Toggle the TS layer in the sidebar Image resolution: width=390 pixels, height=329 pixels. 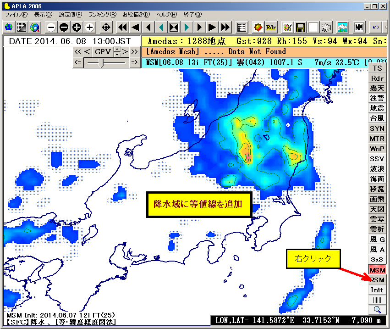377,68
